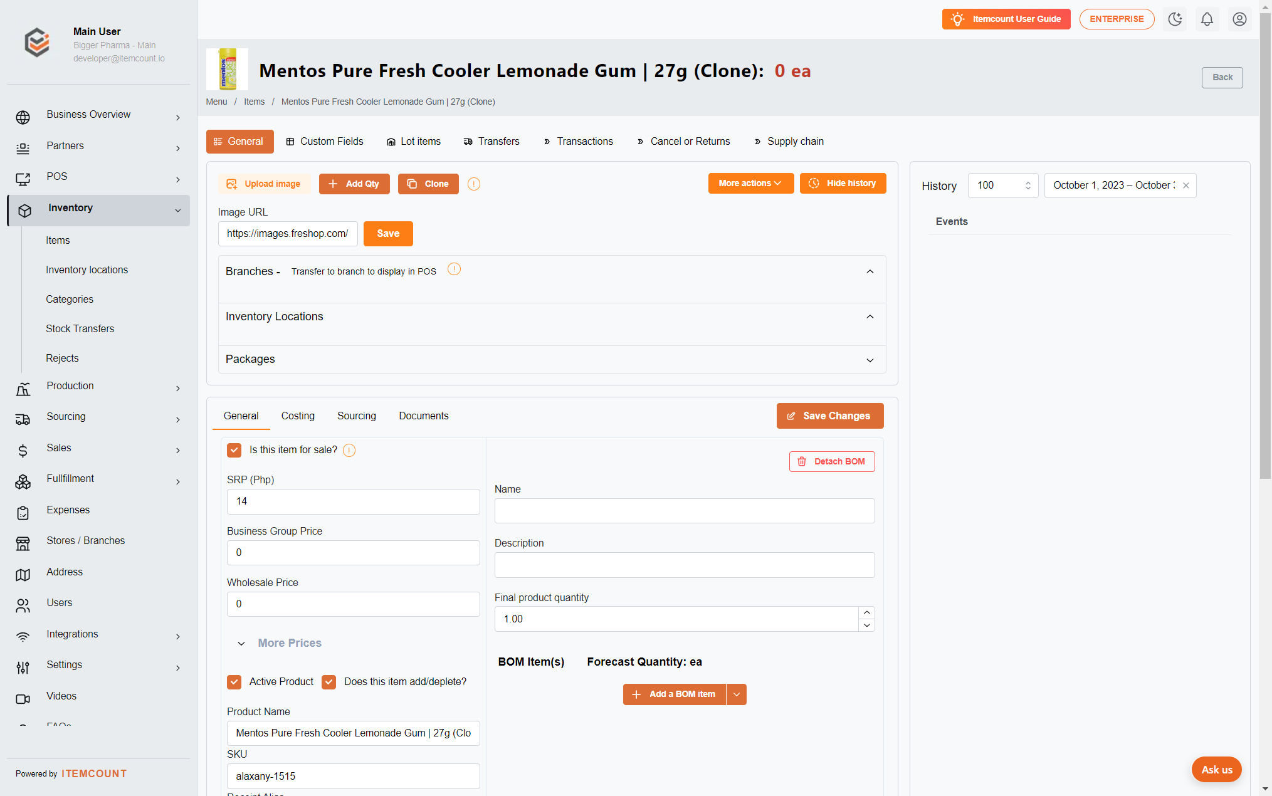Uncheck 'Is this item for sale?' checkbox

point(234,450)
